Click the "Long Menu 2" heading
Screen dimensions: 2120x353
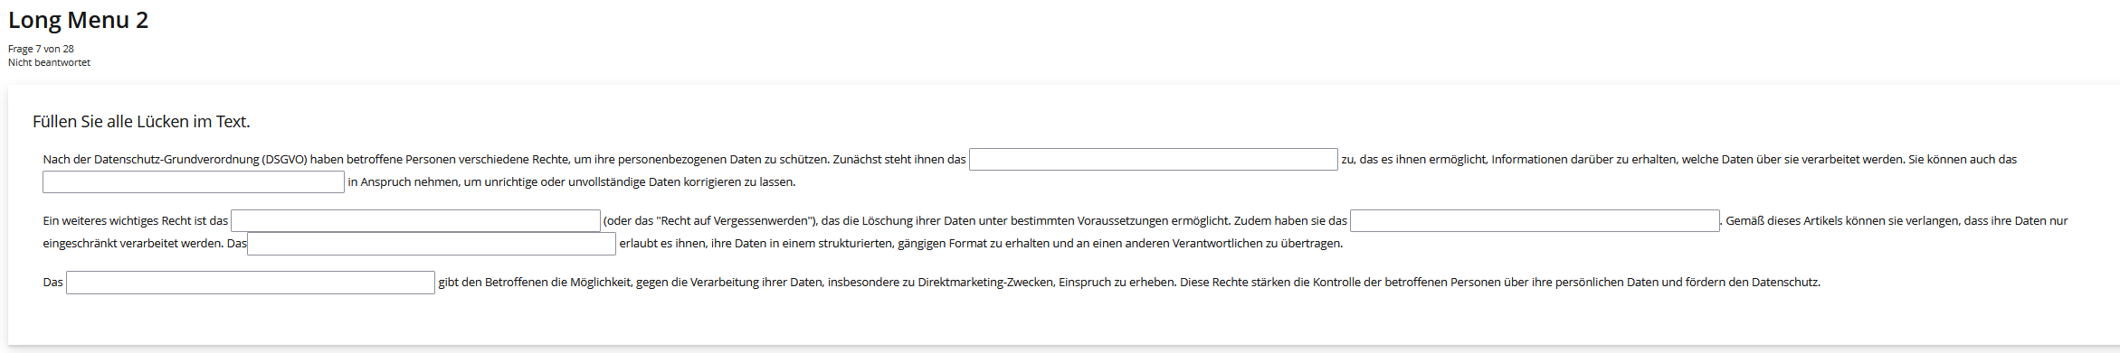coord(78,20)
